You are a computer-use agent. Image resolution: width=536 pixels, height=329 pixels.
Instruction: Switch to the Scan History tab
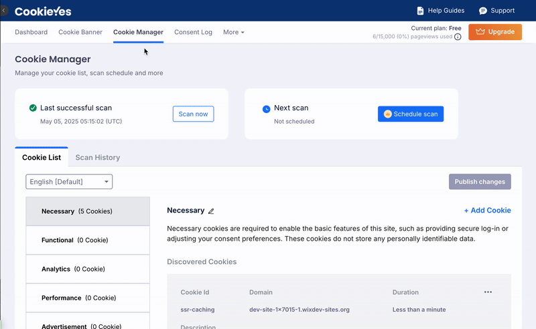coord(98,158)
